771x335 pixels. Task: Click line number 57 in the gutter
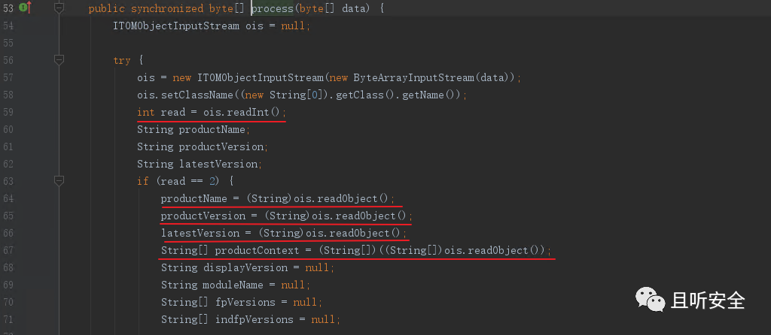tap(8, 77)
